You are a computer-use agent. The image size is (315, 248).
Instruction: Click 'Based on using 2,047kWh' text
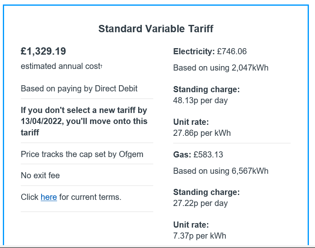pos(221,68)
